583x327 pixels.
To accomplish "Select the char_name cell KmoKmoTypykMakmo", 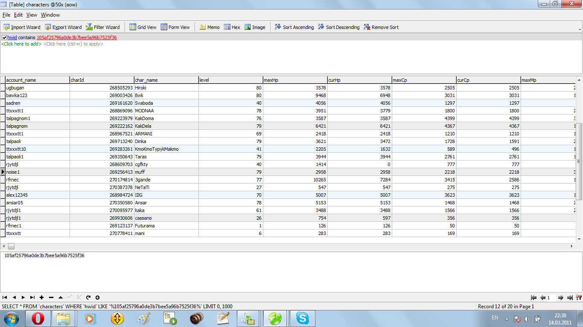I will click(166, 149).
